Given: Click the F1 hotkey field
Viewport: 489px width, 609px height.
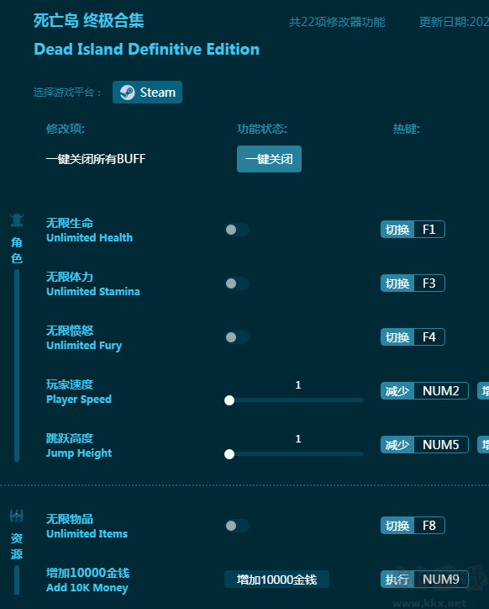Looking at the screenshot, I should [x=429, y=230].
